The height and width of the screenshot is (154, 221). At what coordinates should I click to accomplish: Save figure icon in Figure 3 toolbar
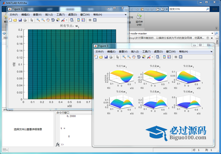[x=106, y=57]
